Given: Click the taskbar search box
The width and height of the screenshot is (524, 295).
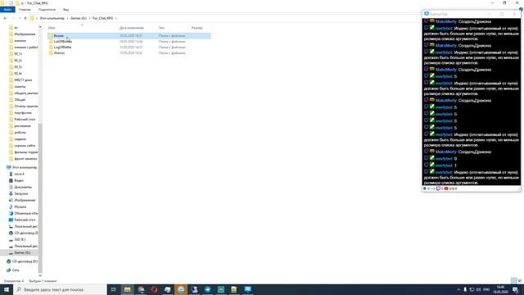Looking at the screenshot, I should pyautogui.click(x=60, y=289).
